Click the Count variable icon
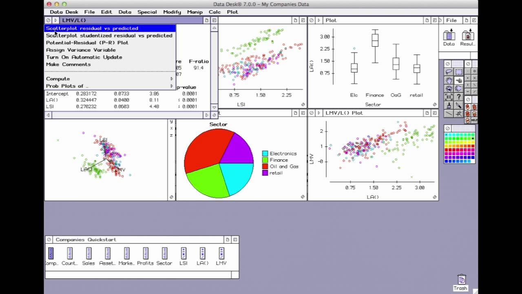 click(70, 253)
